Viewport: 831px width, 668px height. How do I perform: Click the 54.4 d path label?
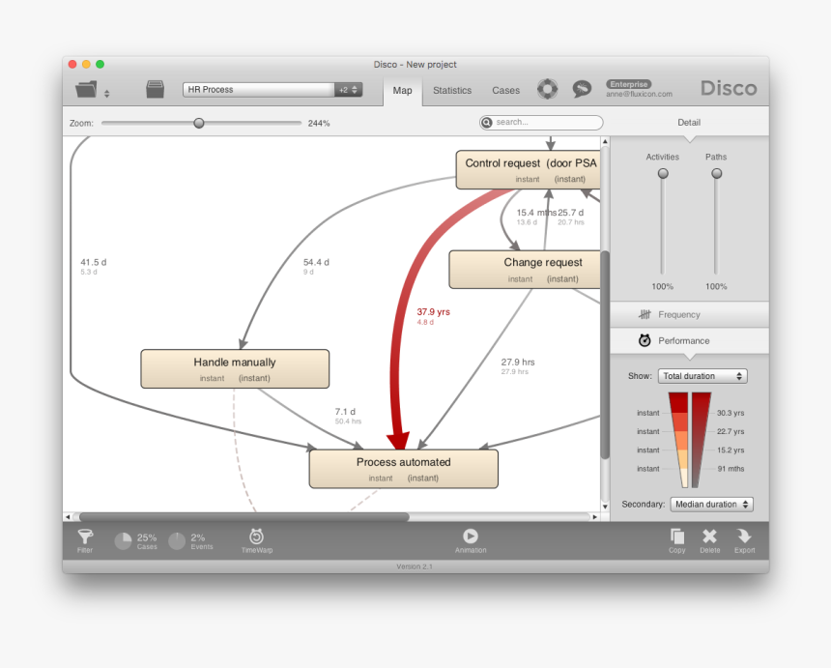(x=316, y=262)
